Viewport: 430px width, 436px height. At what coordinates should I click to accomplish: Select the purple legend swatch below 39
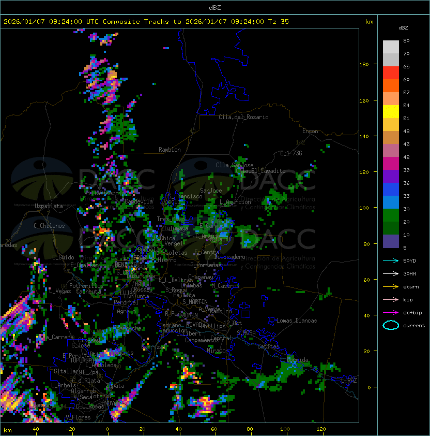point(391,177)
